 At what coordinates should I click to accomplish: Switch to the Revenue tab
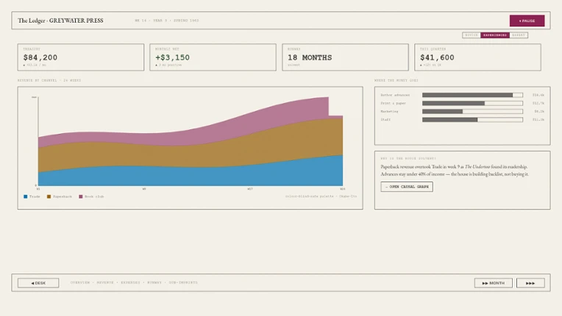105,283
